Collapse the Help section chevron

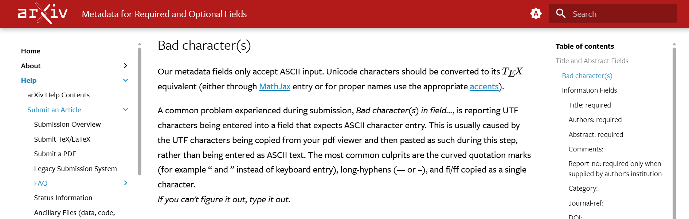coord(126,80)
